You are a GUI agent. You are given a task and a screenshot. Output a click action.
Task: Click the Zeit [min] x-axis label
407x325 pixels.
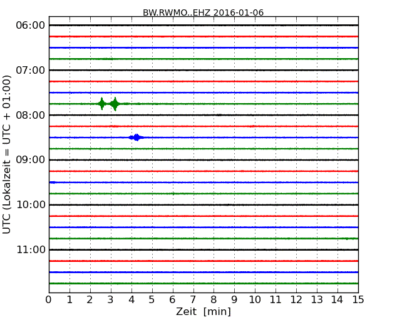pyautogui.click(x=203, y=311)
